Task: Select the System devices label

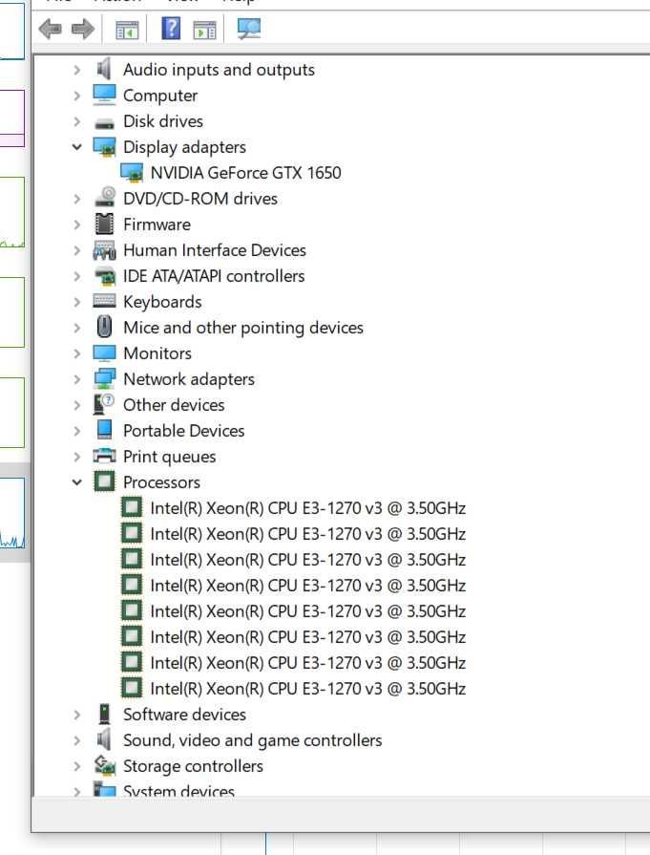Action: tap(178, 791)
